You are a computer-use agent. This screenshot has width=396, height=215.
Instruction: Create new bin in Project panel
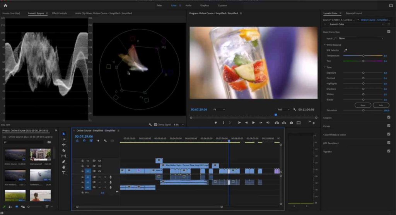pyautogui.click(x=49, y=142)
